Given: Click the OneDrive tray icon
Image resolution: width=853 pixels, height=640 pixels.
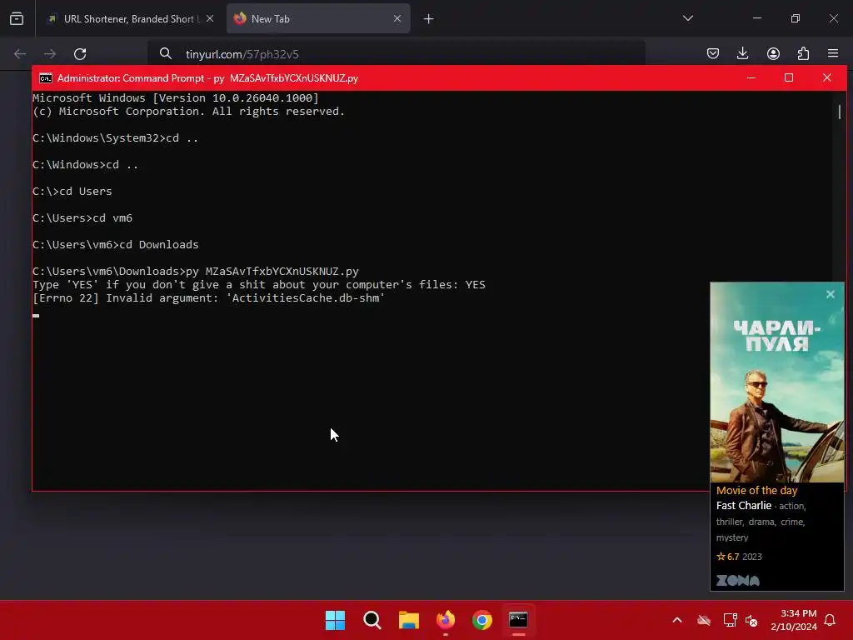Looking at the screenshot, I should 704,620.
